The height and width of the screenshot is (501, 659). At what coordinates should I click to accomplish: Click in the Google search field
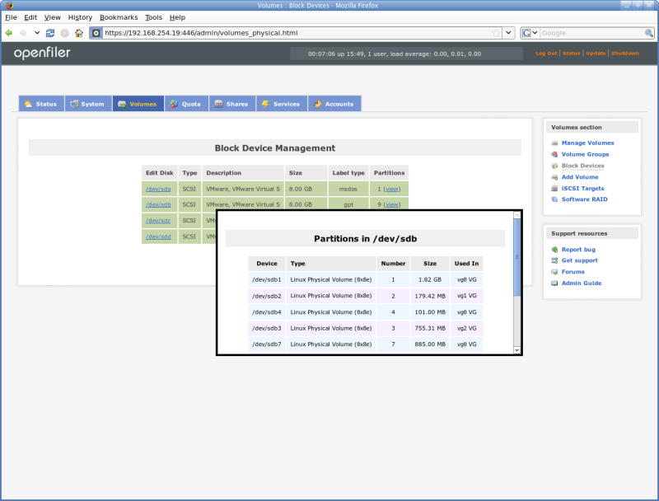coord(591,33)
